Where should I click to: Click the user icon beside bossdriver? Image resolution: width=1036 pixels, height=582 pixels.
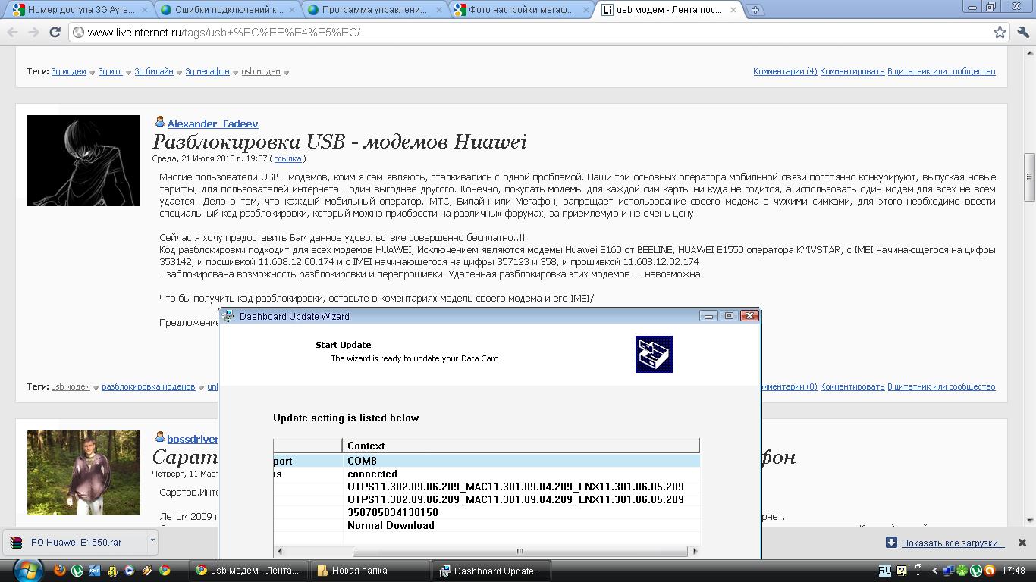[x=160, y=437]
